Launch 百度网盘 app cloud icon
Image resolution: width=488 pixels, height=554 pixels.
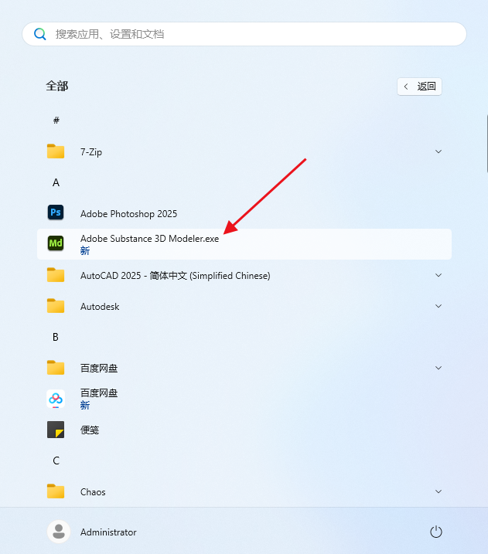[56, 399]
